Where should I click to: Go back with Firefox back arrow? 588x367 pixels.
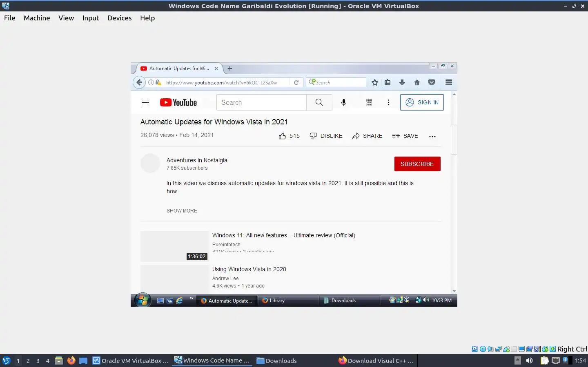(139, 82)
